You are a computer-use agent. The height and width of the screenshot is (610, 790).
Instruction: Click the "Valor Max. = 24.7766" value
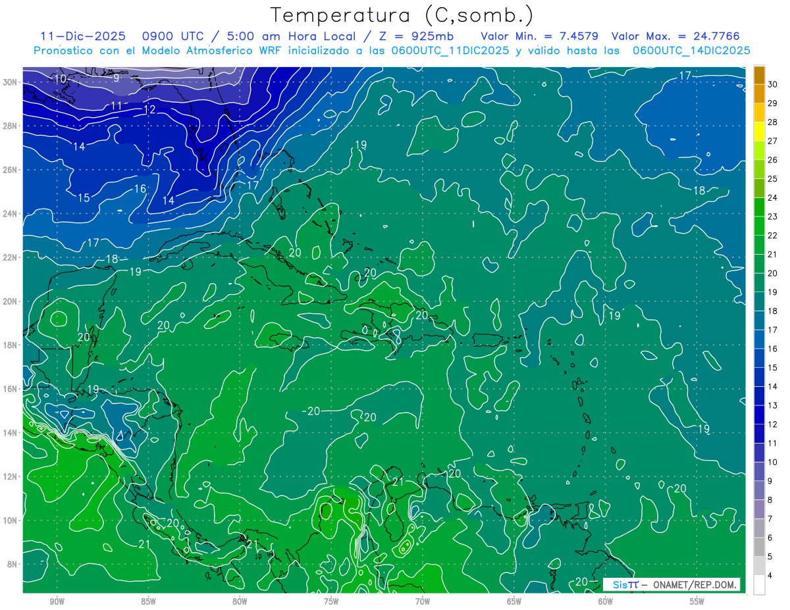click(675, 36)
